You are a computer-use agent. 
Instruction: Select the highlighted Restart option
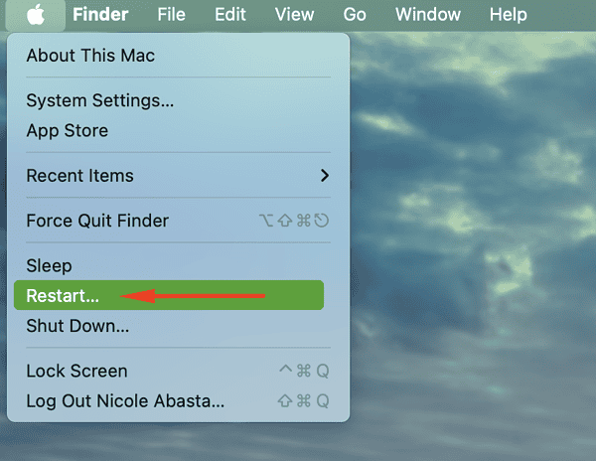click(x=63, y=295)
